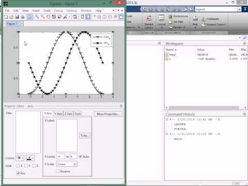Click the Ticks button
Image resolution: width=248 pixels, height=186 pixels.
pyautogui.click(x=85, y=135)
